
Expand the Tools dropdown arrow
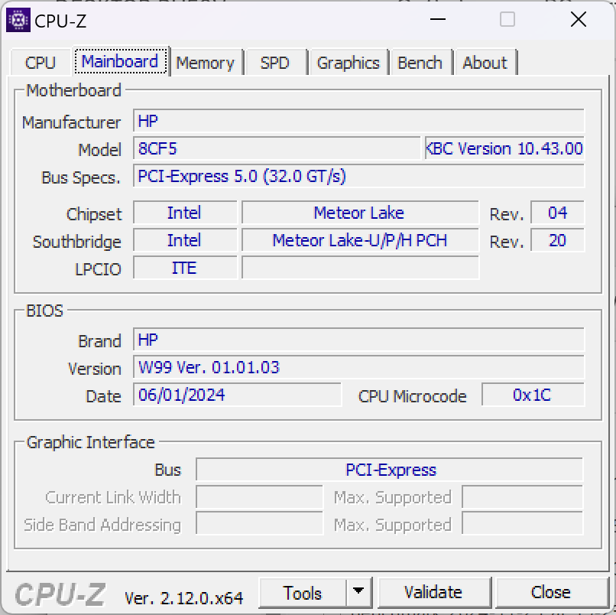tap(358, 593)
